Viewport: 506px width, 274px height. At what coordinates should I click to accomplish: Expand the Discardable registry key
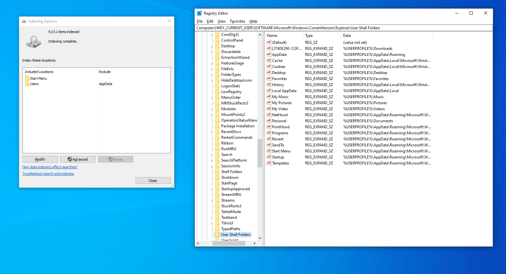pos(212,52)
